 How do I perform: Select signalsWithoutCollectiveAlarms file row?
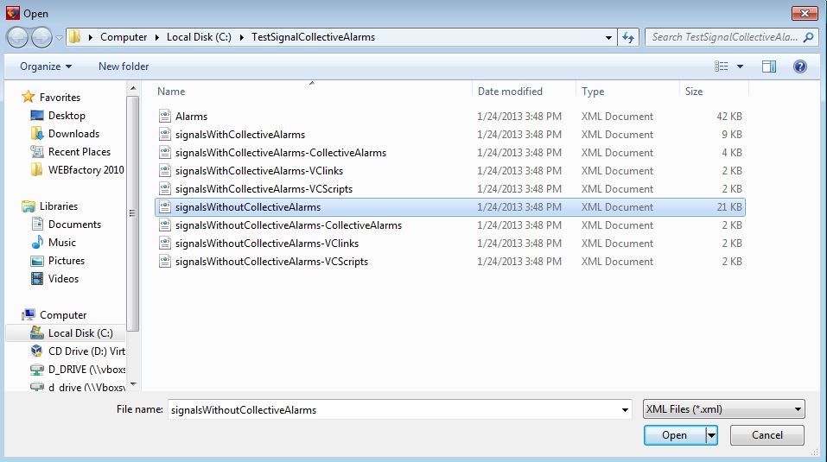[x=450, y=207]
